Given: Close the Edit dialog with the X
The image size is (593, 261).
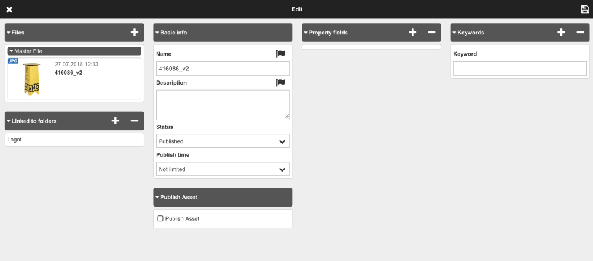Looking at the screenshot, I should (9, 9).
